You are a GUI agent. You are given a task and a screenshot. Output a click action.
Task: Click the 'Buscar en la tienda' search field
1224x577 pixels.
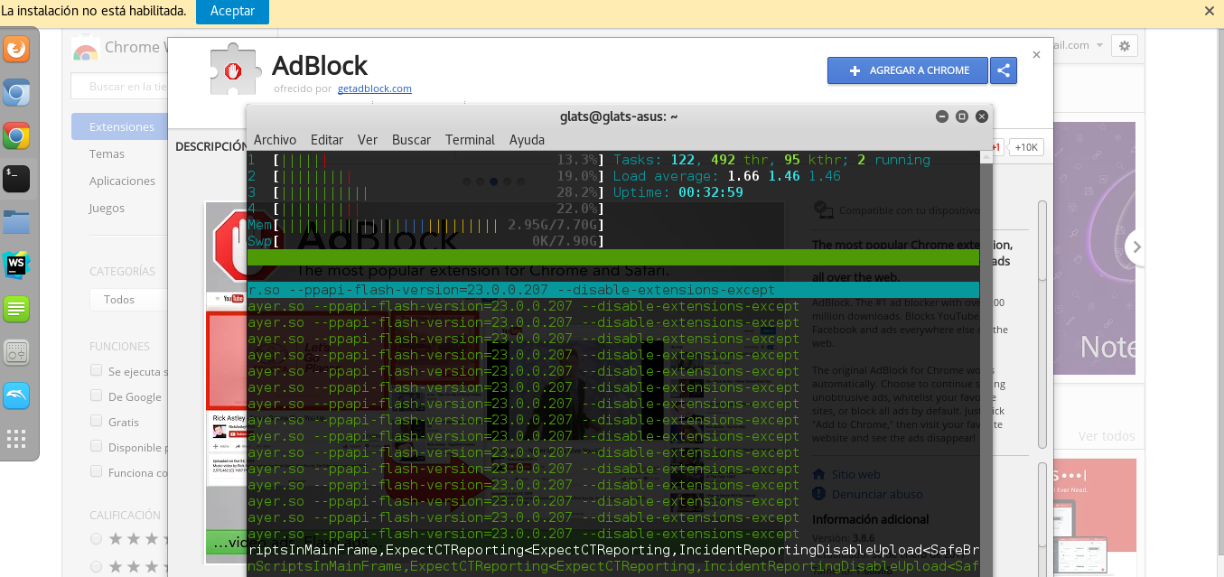tap(120, 87)
